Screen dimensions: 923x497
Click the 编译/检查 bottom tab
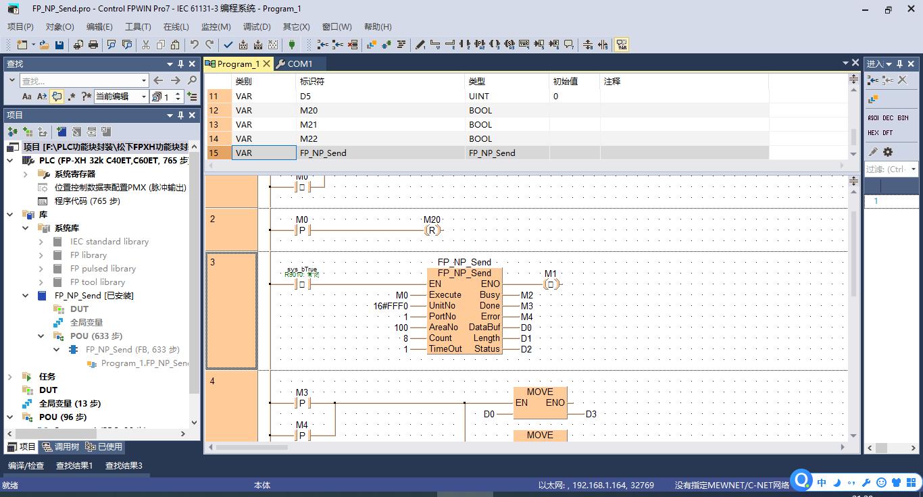26,465
